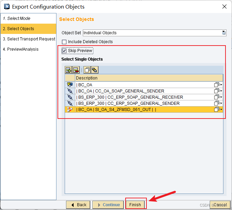Click the channel icon of CC_OA_SOAP_GENERAL_SENDER row

point(70,91)
